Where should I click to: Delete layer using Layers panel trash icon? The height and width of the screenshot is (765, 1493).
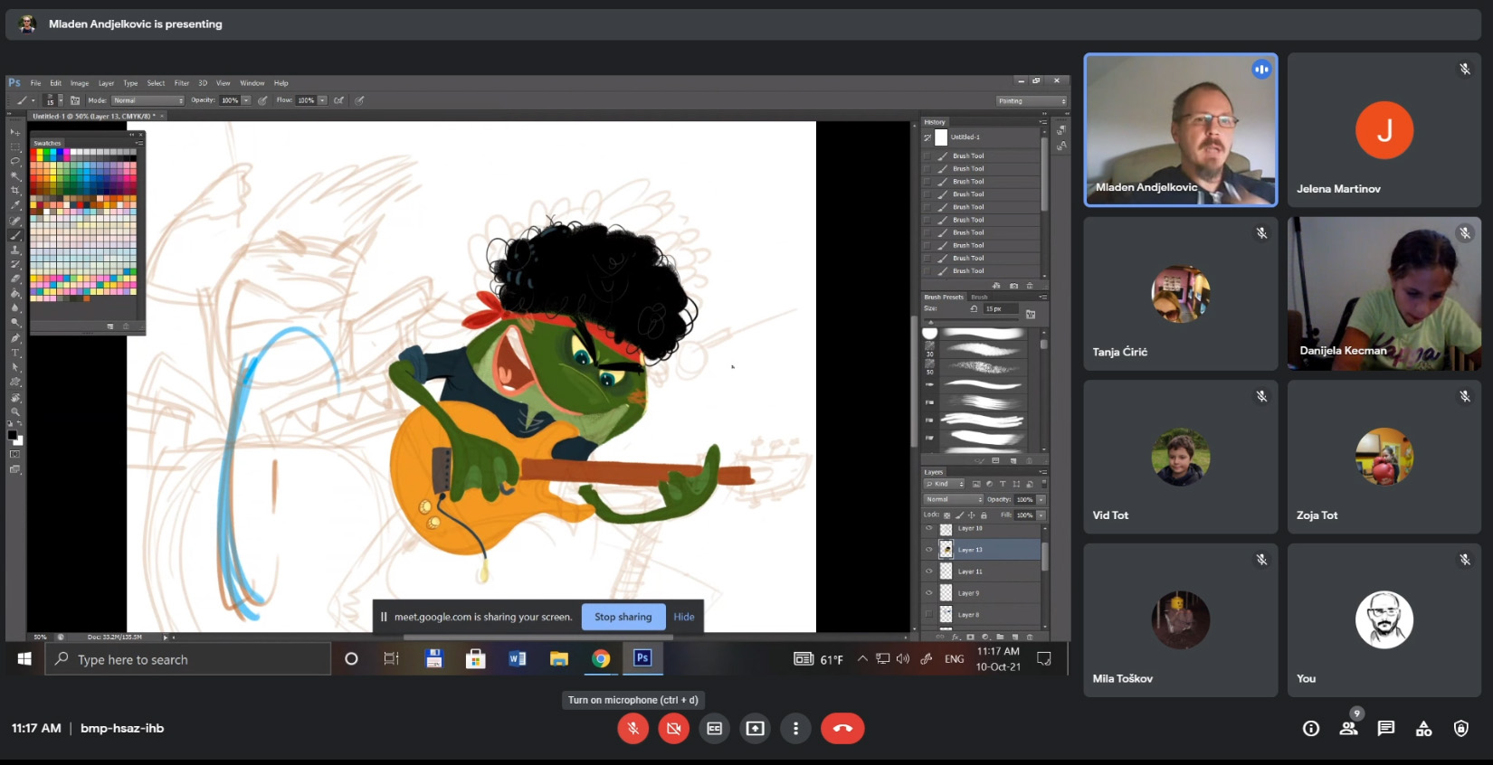(1029, 637)
